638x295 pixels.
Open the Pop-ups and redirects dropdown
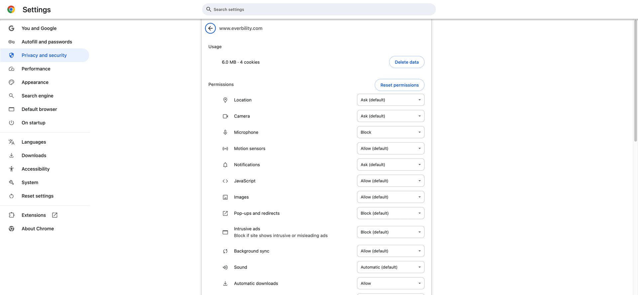[390, 213]
